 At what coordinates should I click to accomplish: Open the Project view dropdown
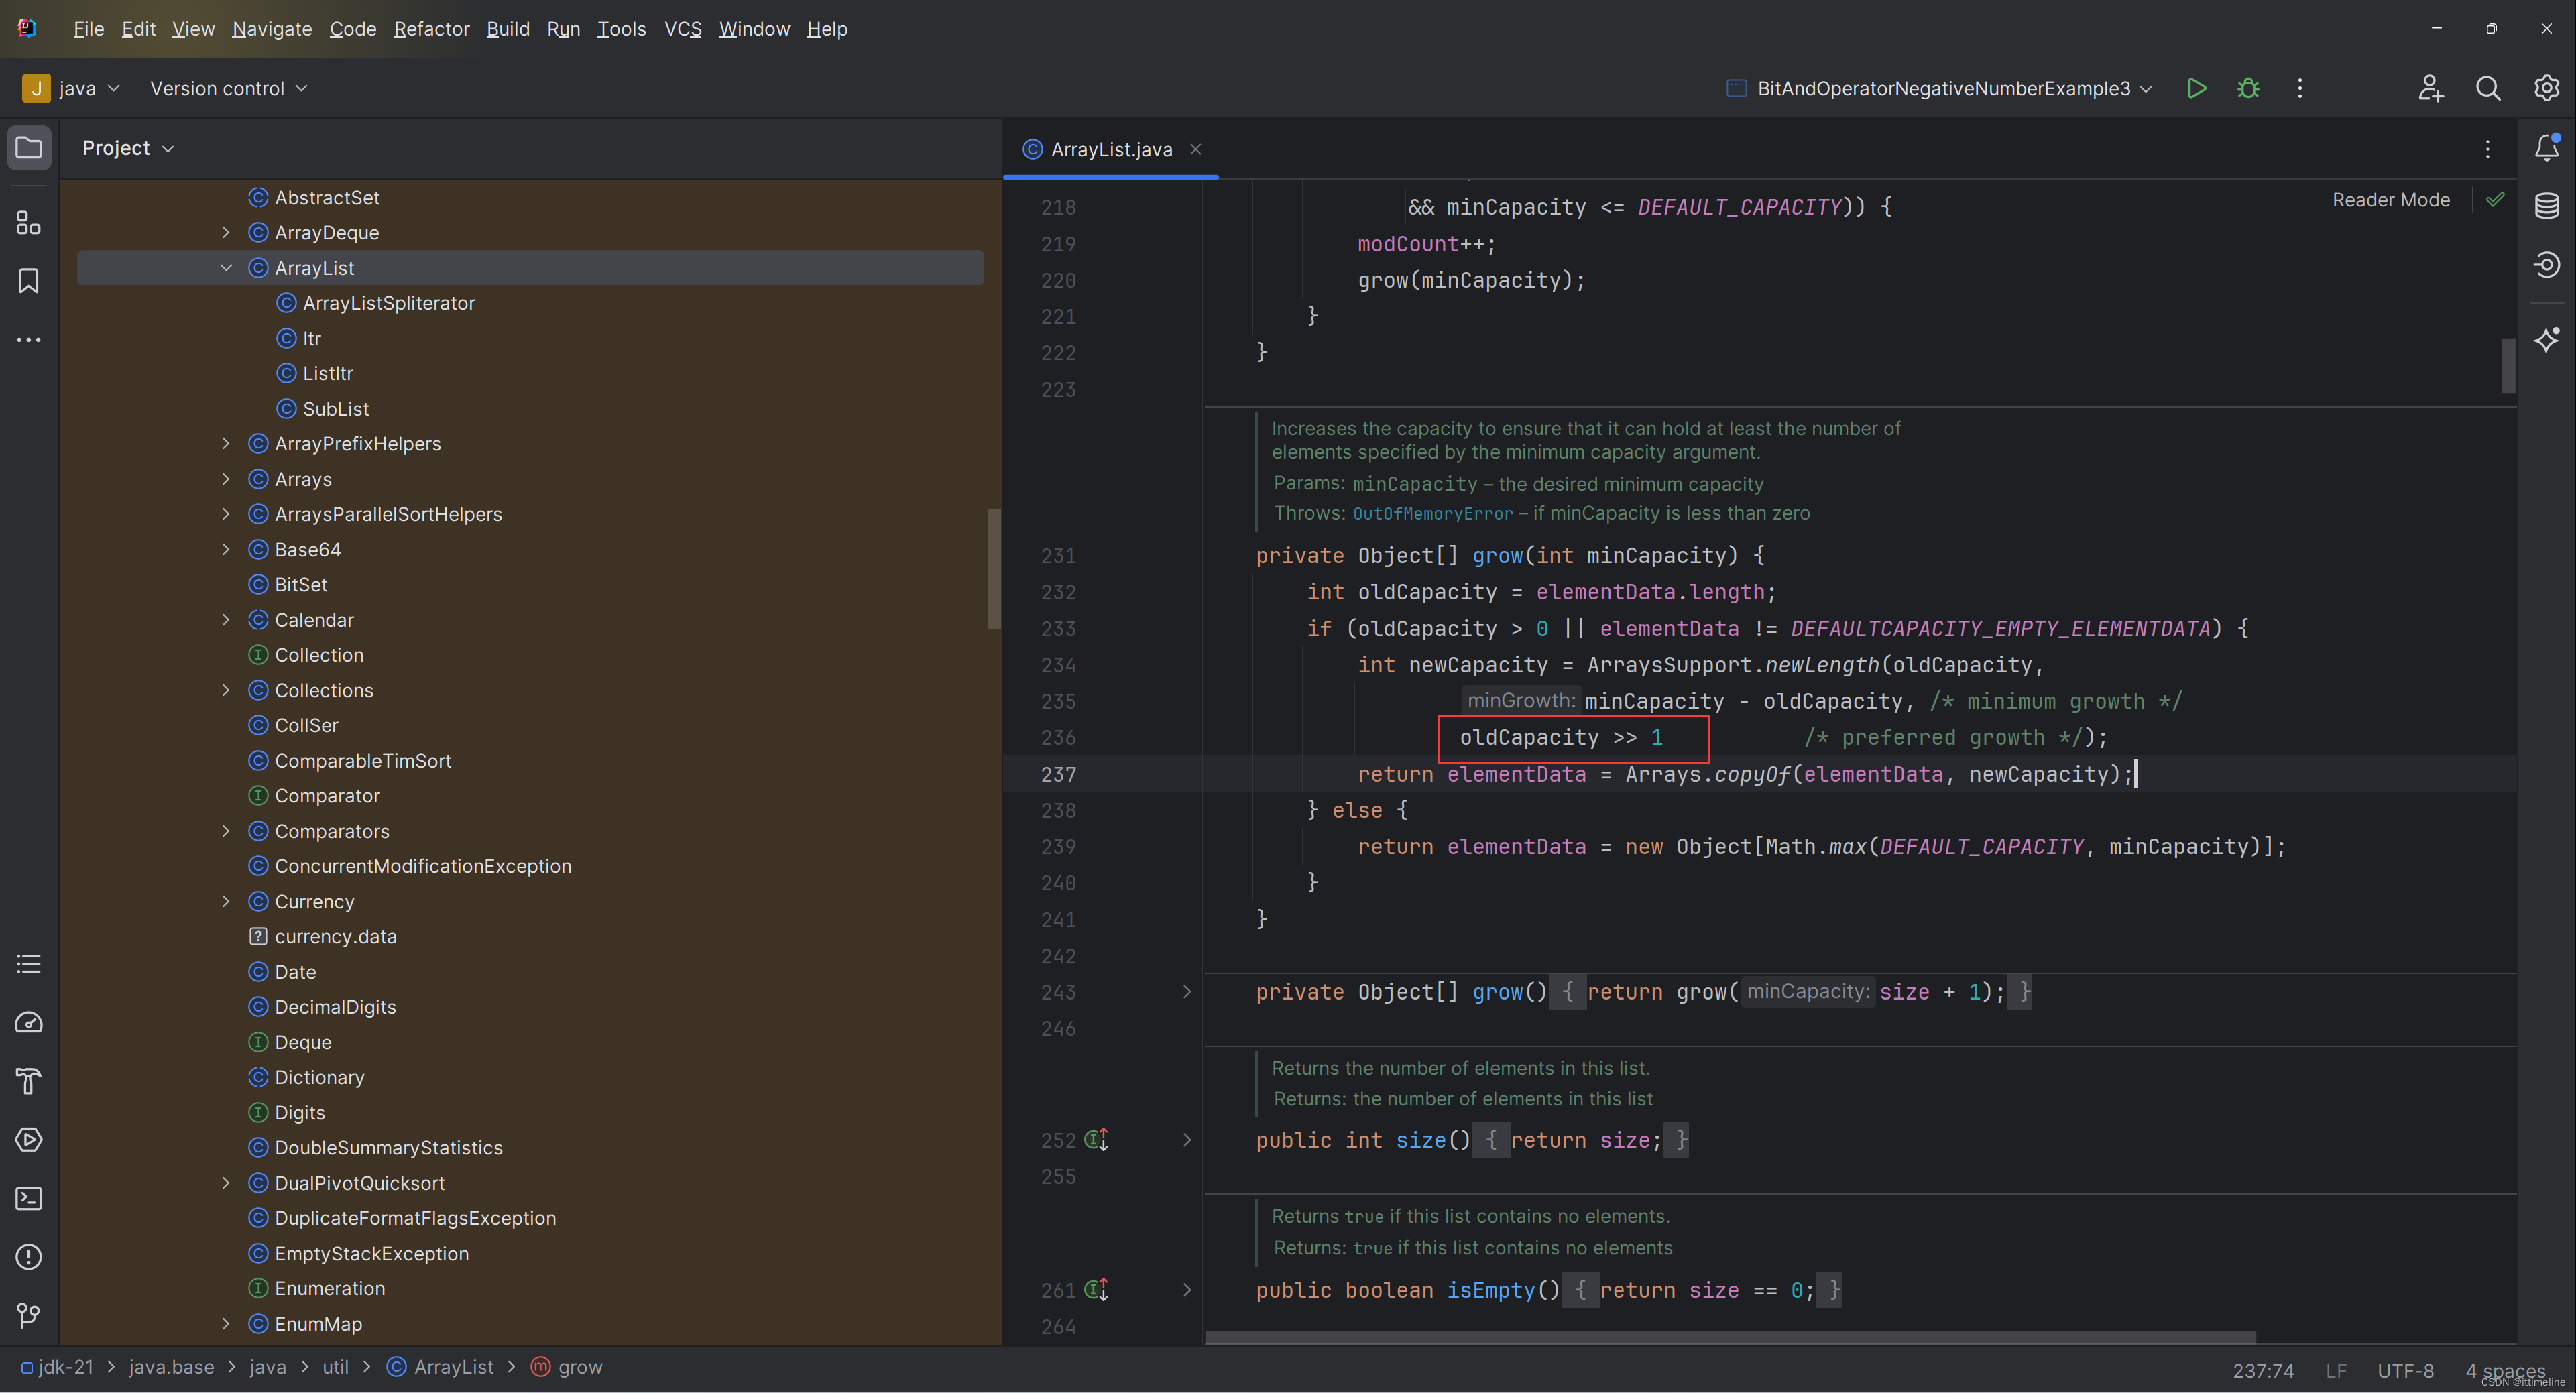(x=128, y=148)
